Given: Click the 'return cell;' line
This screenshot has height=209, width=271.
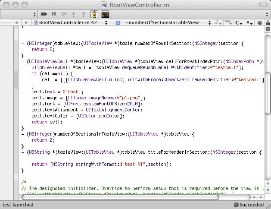Looking at the screenshot, I should coord(47,122).
